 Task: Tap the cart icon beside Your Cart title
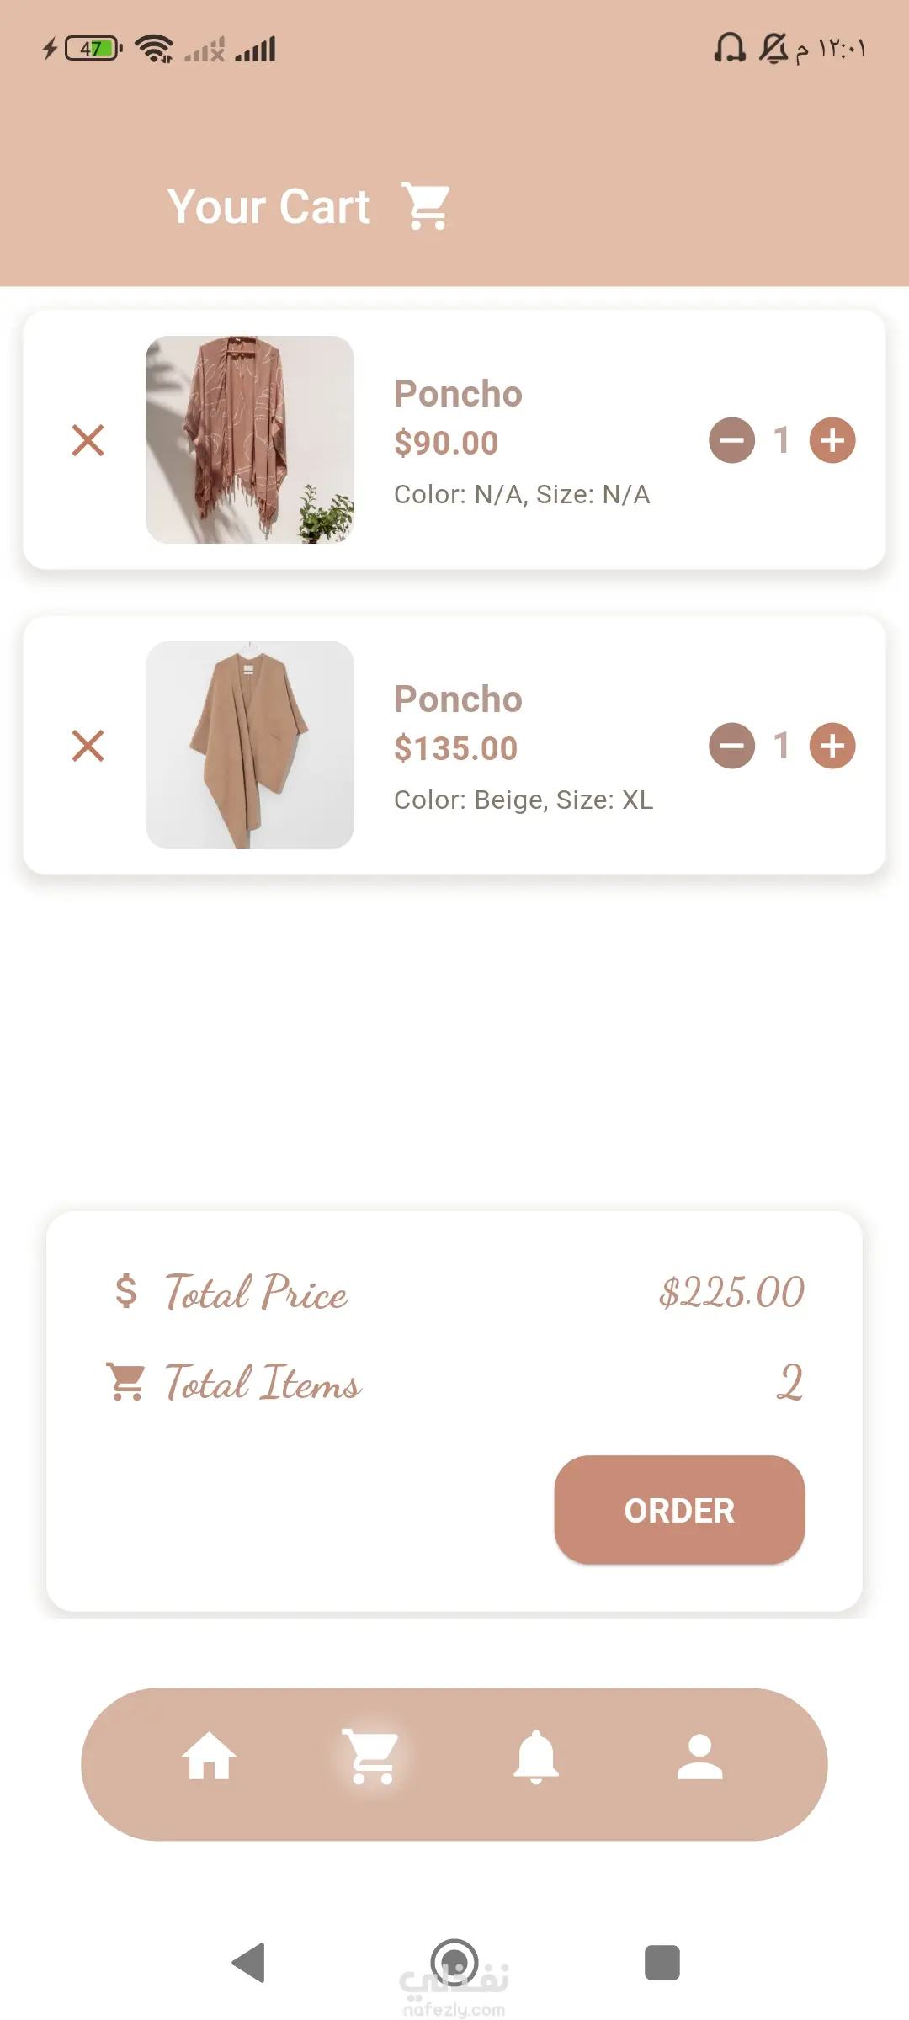click(427, 206)
